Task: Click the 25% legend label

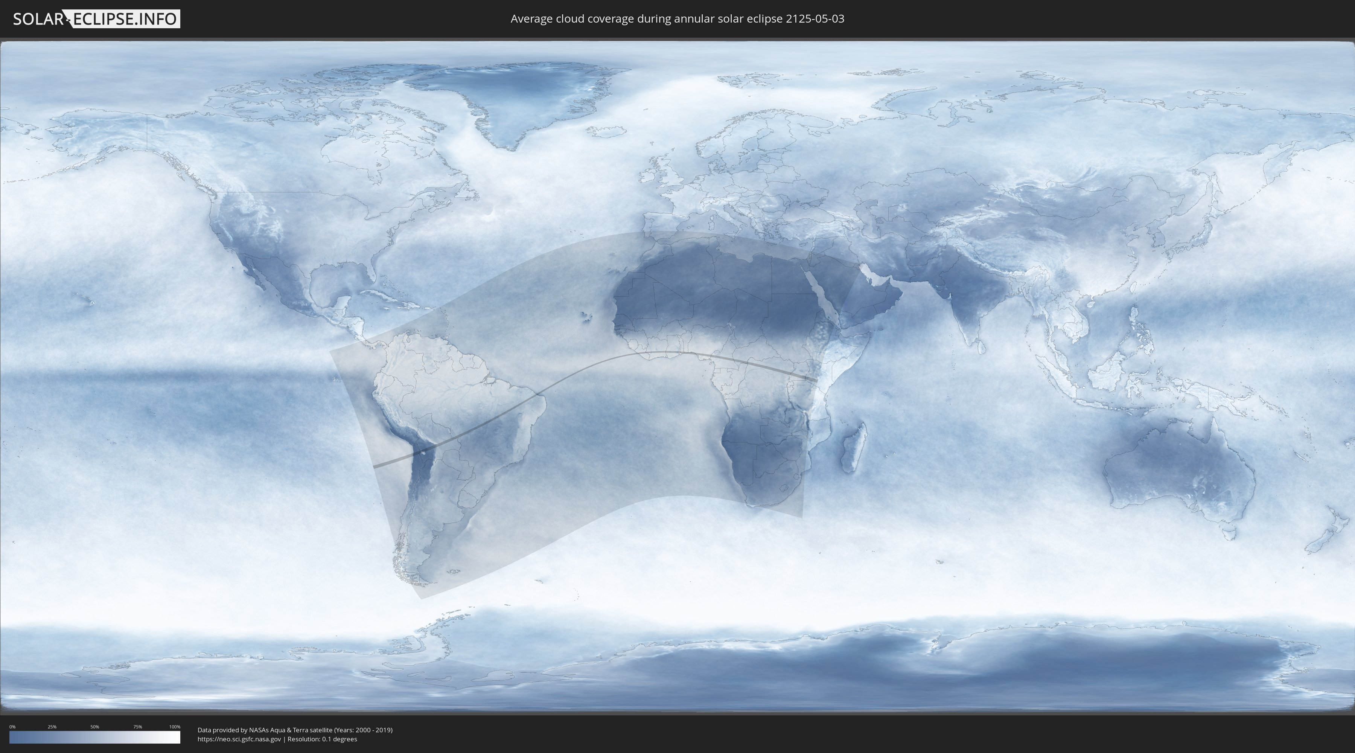Action: tap(52, 727)
